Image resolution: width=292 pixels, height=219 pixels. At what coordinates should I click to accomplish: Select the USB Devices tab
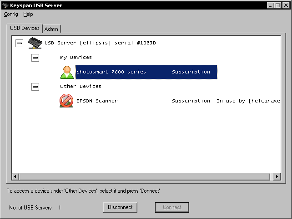click(25, 28)
